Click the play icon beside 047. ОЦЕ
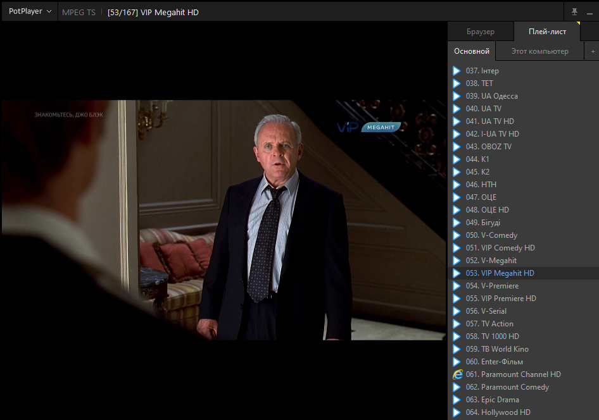Viewport: 599px width, 420px height. click(457, 197)
